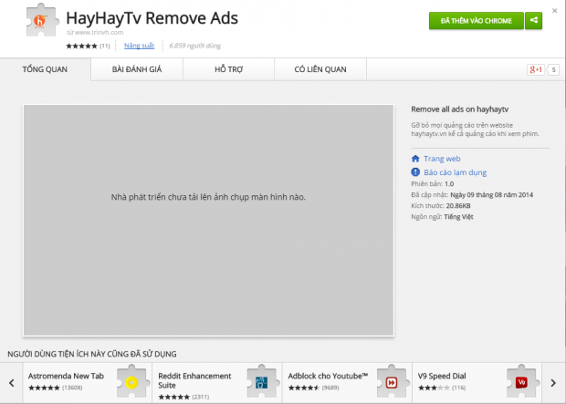Click the home icon beside Trang web
Viewport: 566px width, 404px height.
(x=415, y=159)
